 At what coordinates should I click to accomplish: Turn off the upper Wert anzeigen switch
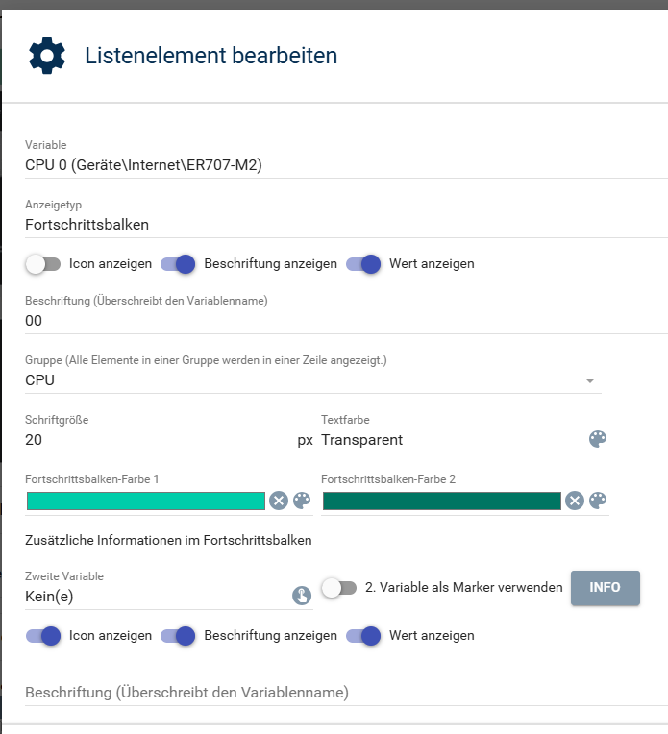pyautogui.click(x=363, y=264)
